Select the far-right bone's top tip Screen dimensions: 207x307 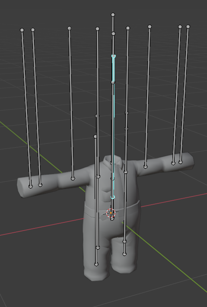(188, 27)
